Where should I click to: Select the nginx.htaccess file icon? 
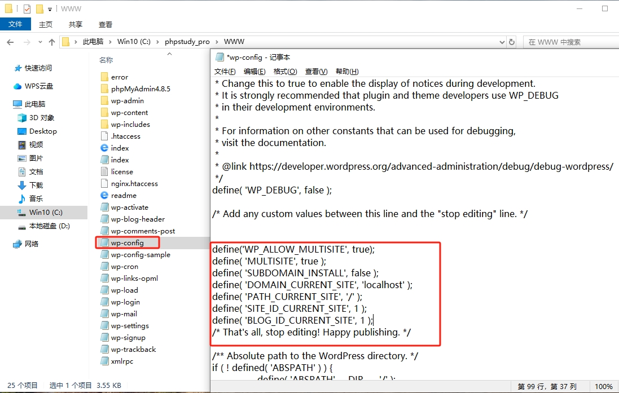pos(104,183)
